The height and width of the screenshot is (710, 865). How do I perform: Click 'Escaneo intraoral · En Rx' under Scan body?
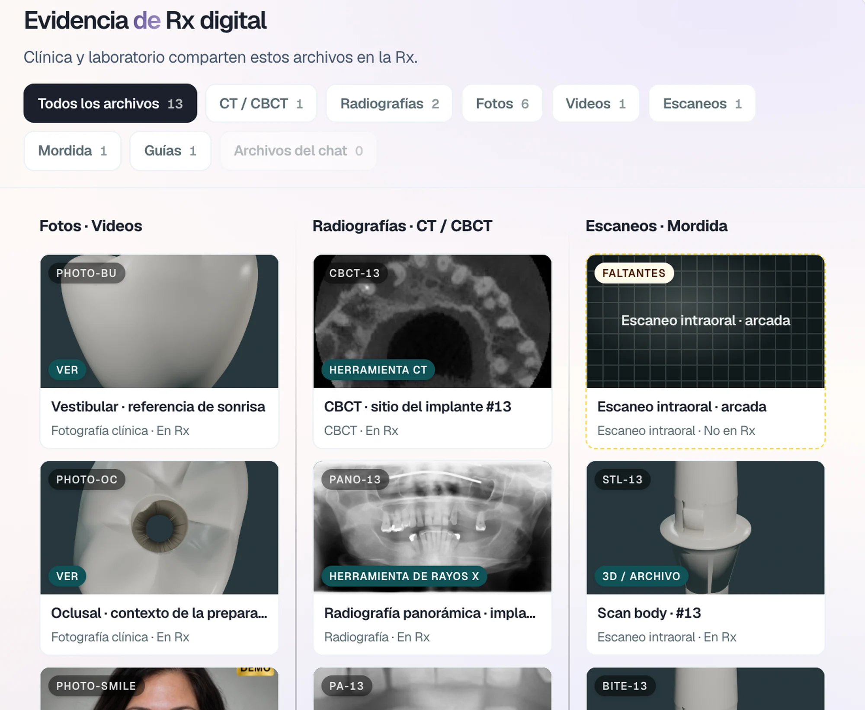(x=666, y=637)
